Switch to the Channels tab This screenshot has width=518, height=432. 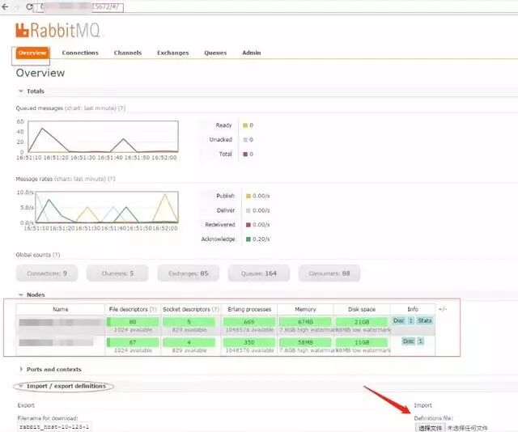click(128, 53)
